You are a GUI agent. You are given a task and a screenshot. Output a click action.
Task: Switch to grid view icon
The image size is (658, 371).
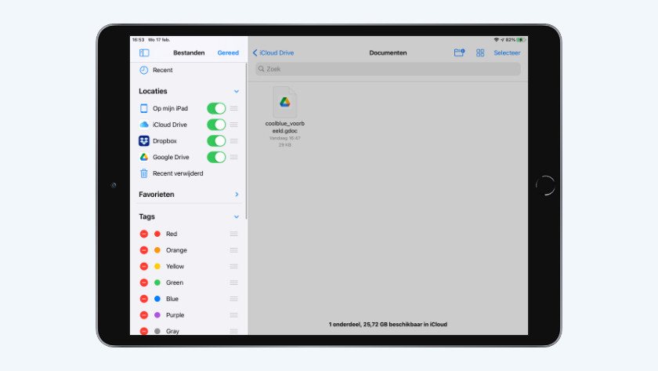pyautogui.click(x=480, y=53)
